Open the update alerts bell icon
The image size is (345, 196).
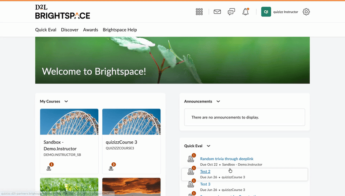pos(245,12)
